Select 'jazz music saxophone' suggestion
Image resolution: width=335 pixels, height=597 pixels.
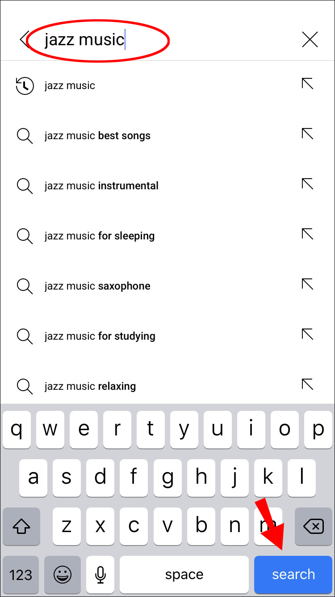(97, 286)
